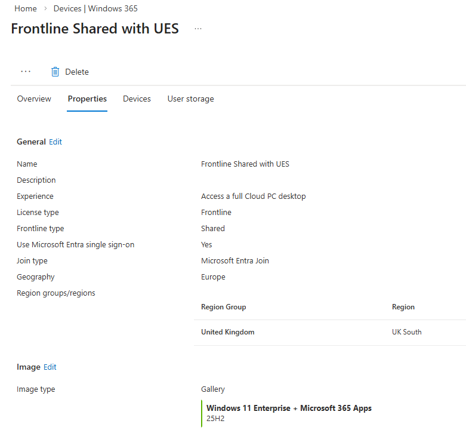The image size is (466, 433).
Task: Click the Region column header
Action: click(403, 306)
